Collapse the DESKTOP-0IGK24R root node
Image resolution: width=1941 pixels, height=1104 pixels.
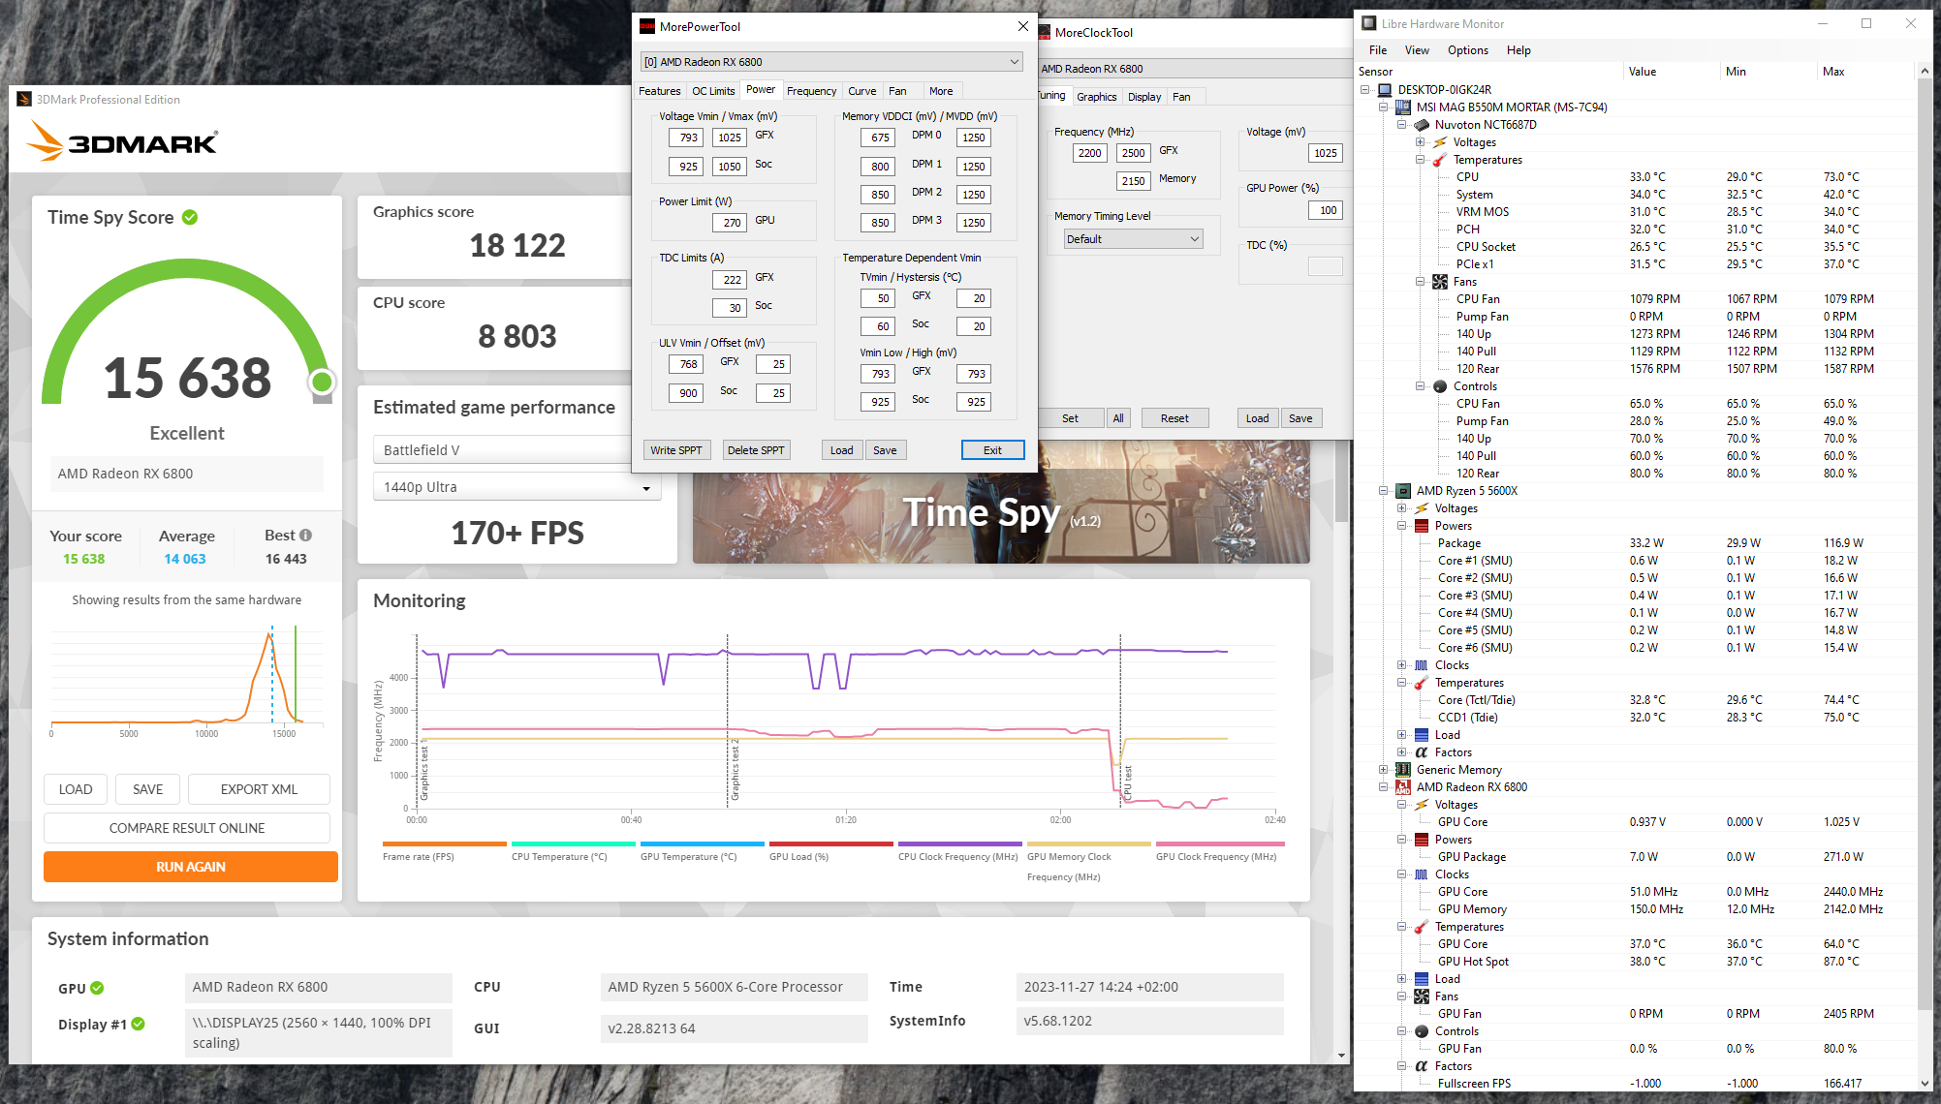click(1365, 90)
